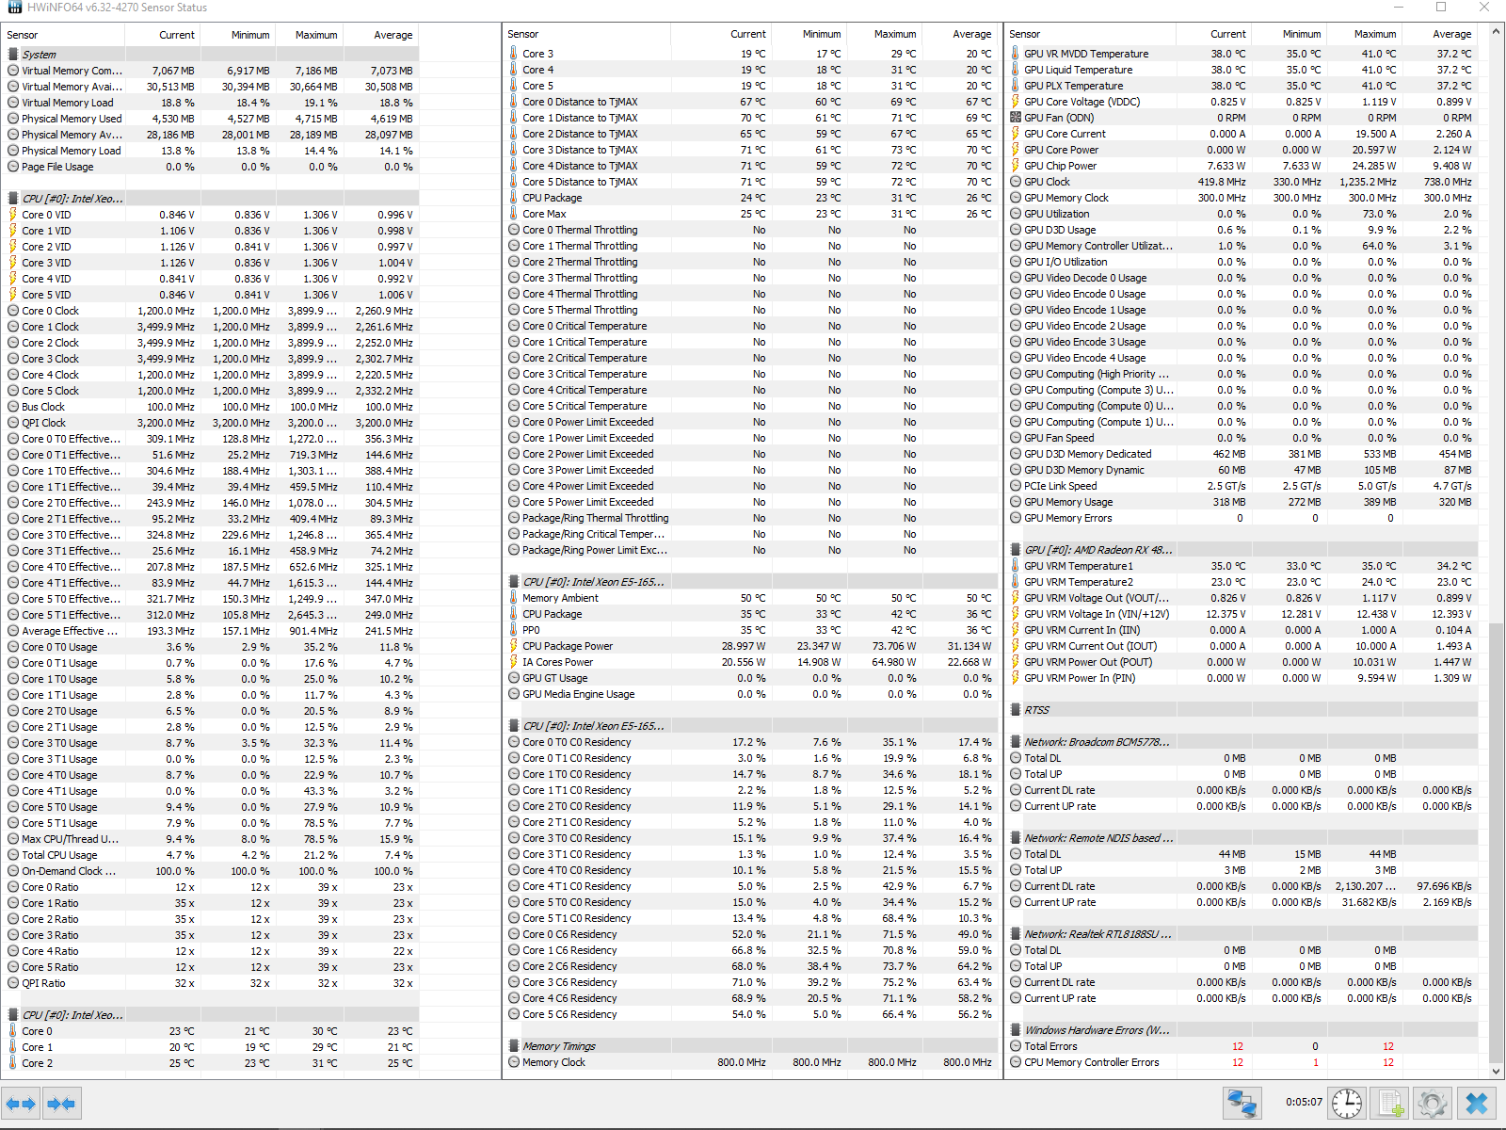Image resolution: width=1506 pixels, height=1130 pixels.
Task: Select the GPU Memory Errors row
Action: click(x=1243, y=518)
